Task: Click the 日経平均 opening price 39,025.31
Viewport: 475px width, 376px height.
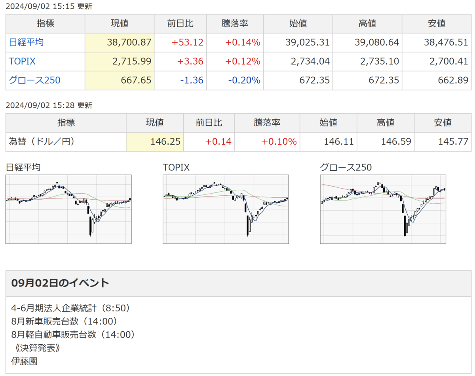Action: pyautogui.click(x=308, y=42)
